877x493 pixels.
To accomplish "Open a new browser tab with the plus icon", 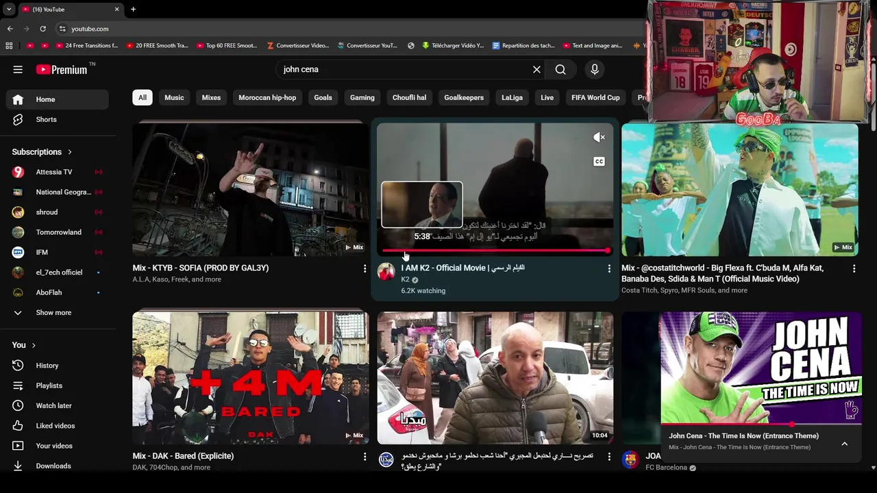I will 133,10.
